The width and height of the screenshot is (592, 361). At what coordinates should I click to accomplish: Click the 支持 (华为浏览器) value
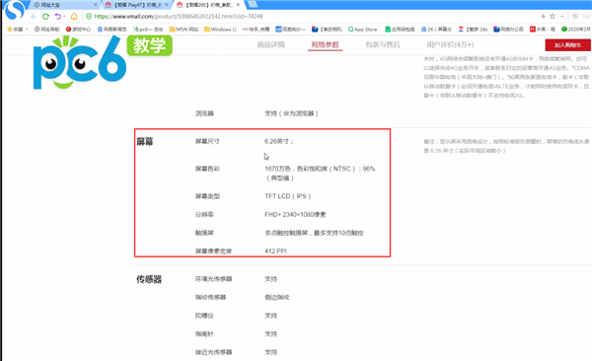291,113
